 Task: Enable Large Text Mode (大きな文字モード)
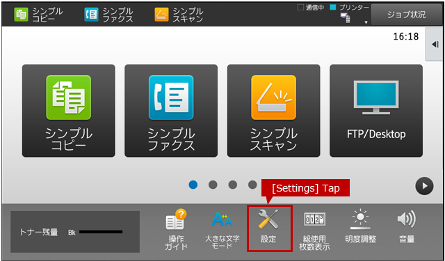[222, 230]
